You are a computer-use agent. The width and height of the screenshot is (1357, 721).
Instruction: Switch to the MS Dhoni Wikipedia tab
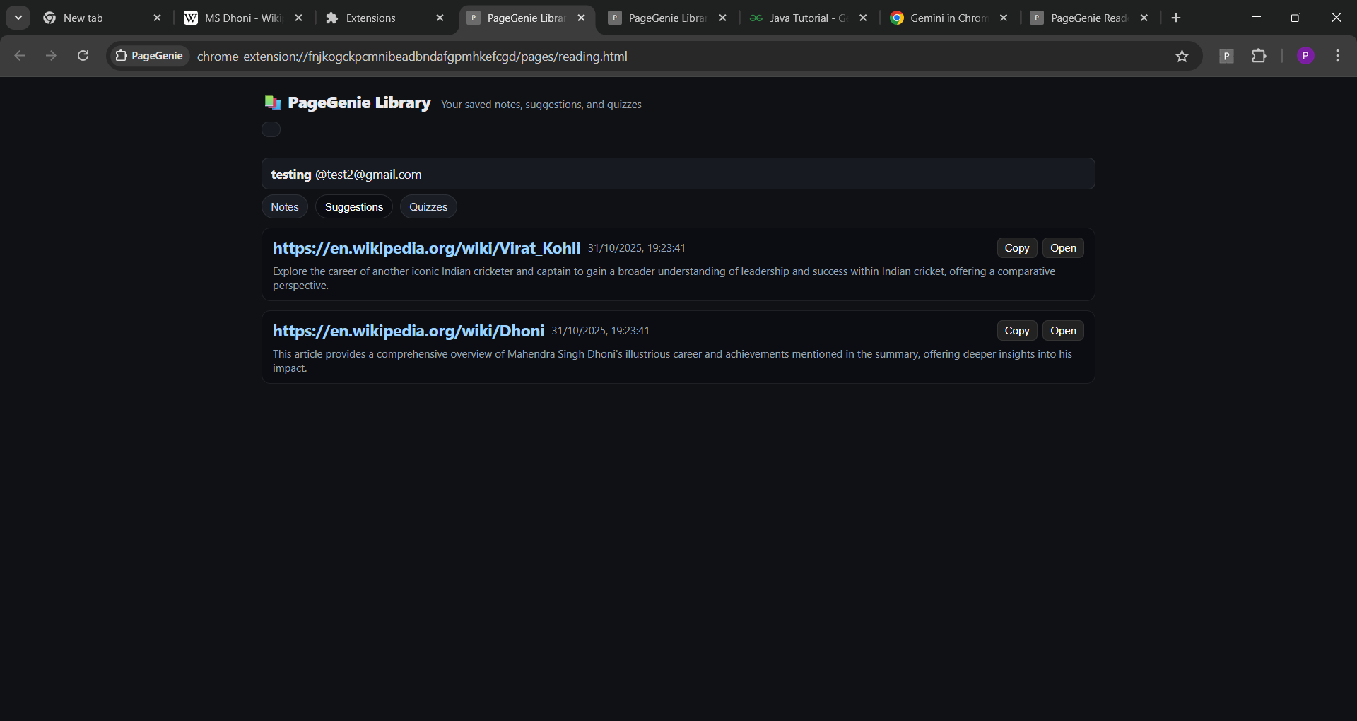243,18
